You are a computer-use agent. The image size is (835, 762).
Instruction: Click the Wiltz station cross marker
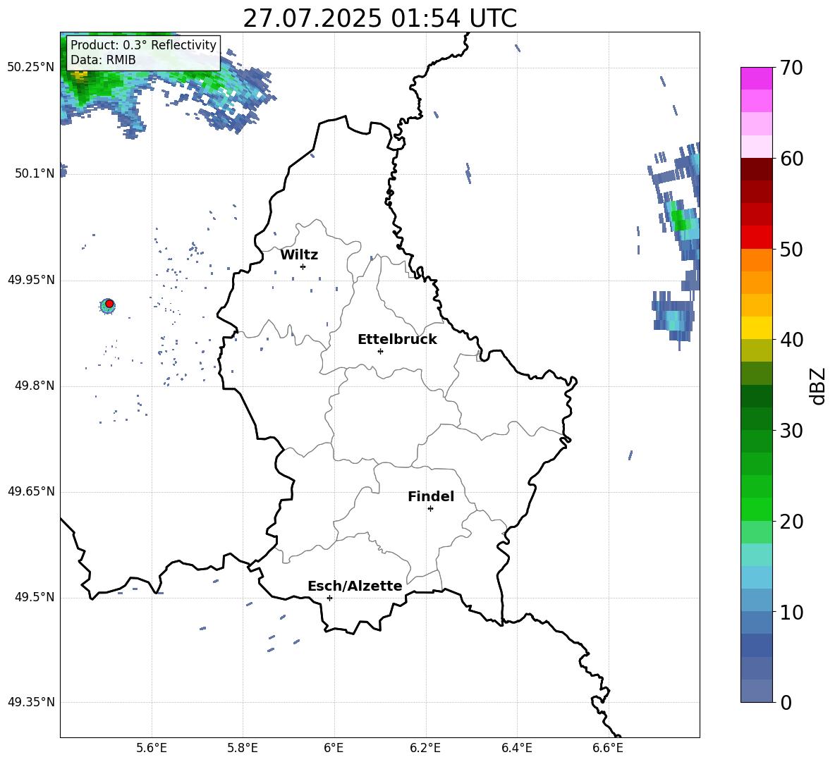coord(303,266)
